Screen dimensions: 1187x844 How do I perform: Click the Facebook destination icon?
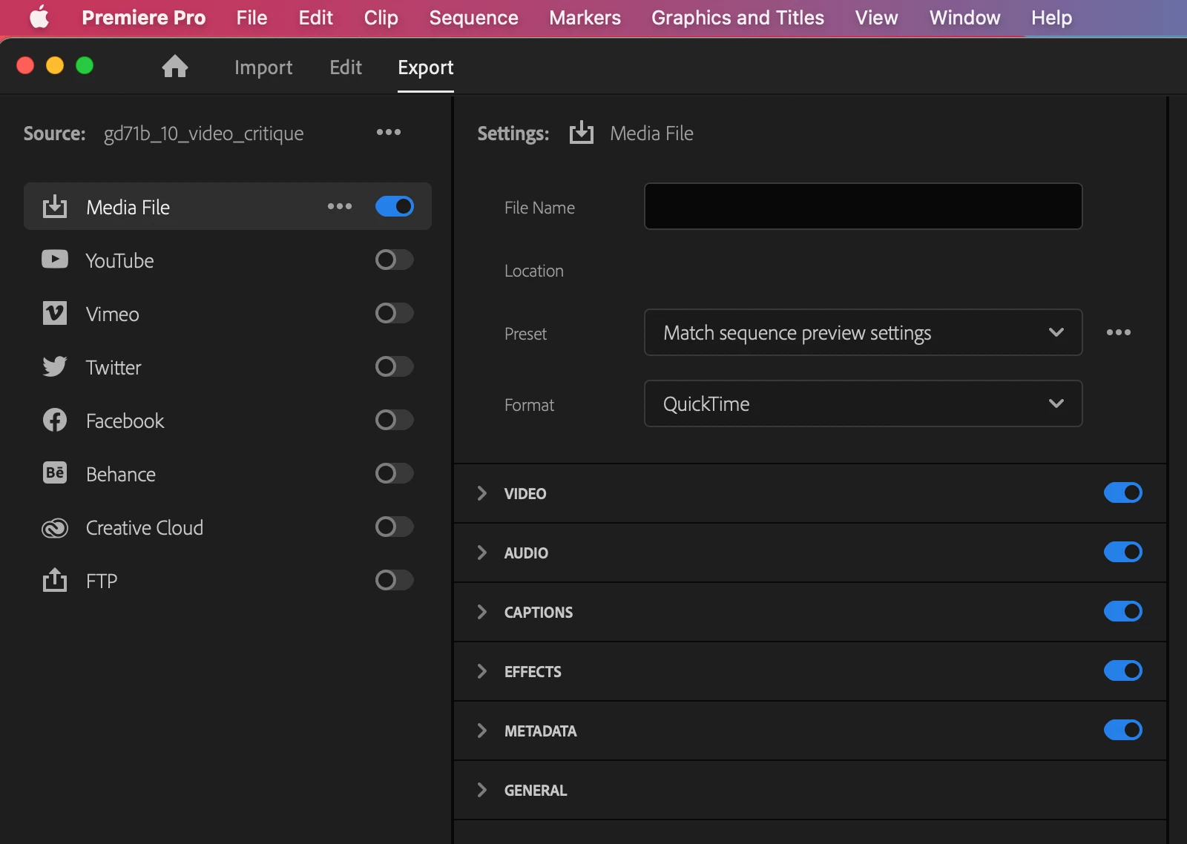click(55, 420)
